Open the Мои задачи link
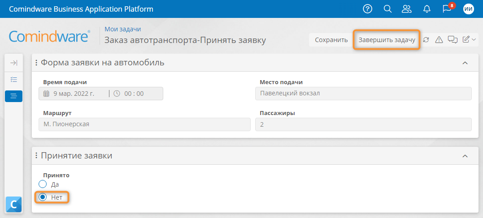This screenshot has width=483, height=218. (x=122, y=29)
